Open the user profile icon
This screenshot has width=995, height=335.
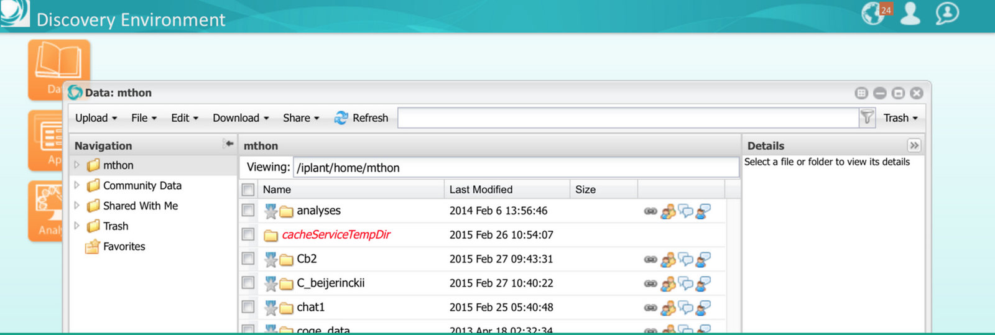point(910,13)
